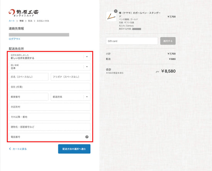This screenshot has height=171, width=212.
Task: Select the お支払い方法 breadcrumb step
Action: (x=43, y=21)
